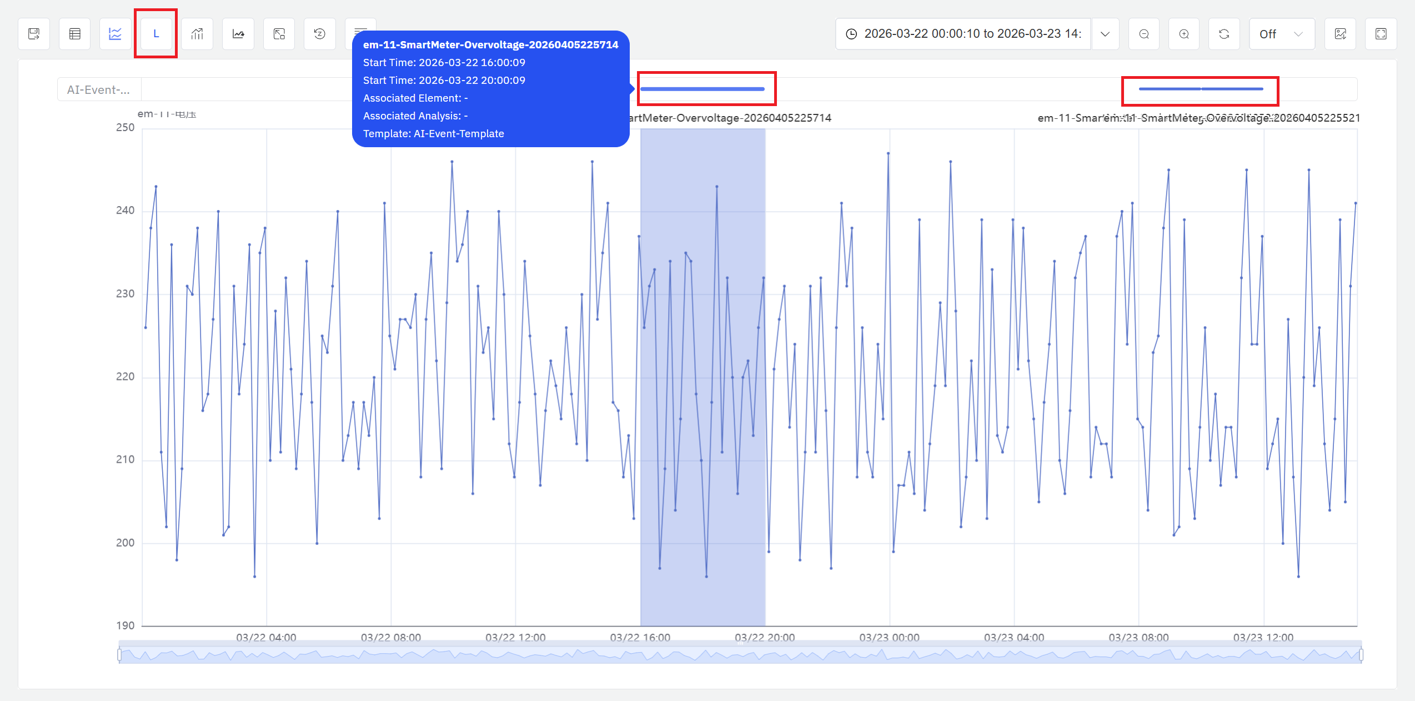Click the event bar near 03/23 08:00
This screenshot has width=1415, height=701.
tap(1169, 89)
